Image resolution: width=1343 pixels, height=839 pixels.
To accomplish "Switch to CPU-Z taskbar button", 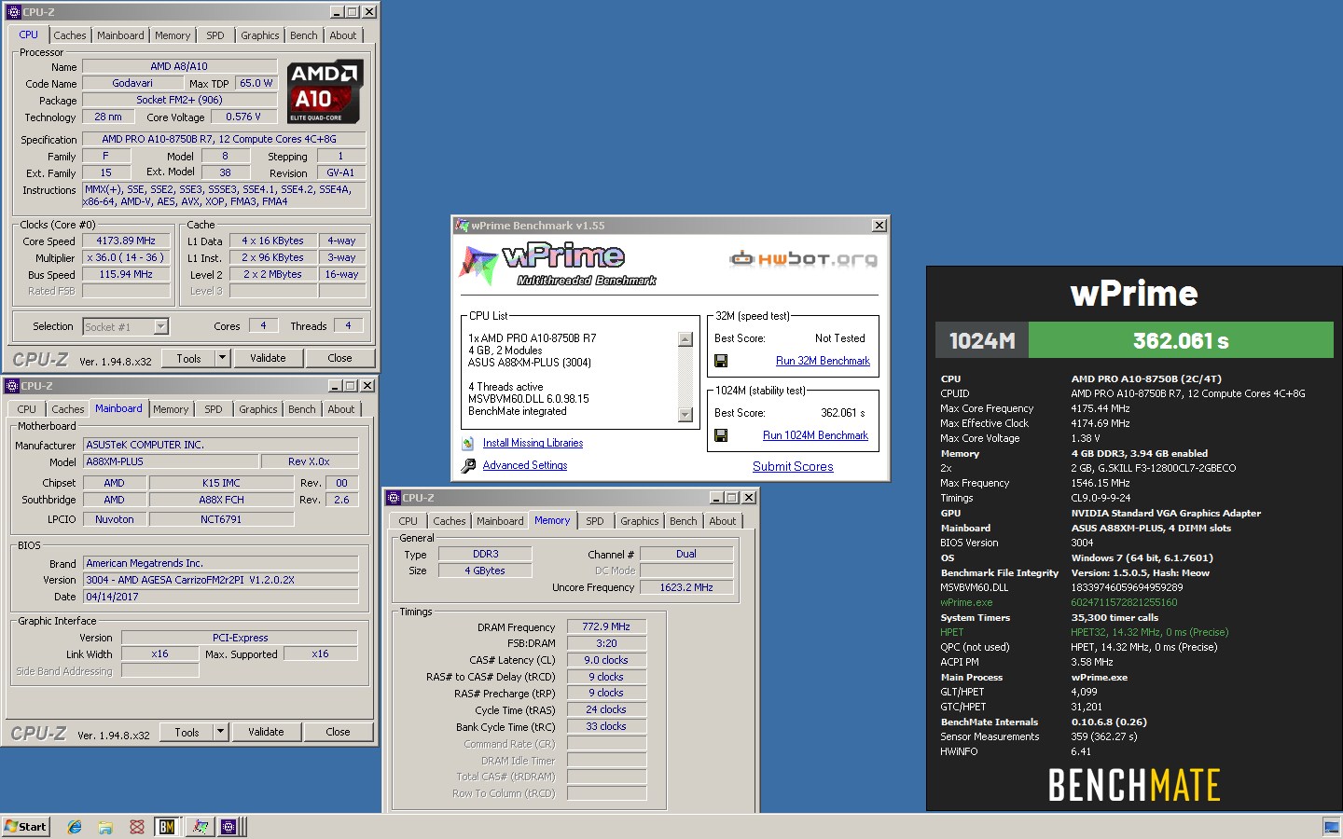I will (229, 827).
